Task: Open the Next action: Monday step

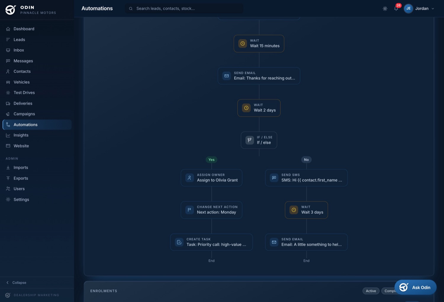Action: (211, 210)
